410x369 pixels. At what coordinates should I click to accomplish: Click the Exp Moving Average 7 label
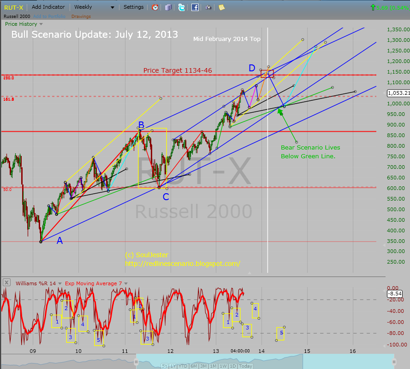click(93, 283)
